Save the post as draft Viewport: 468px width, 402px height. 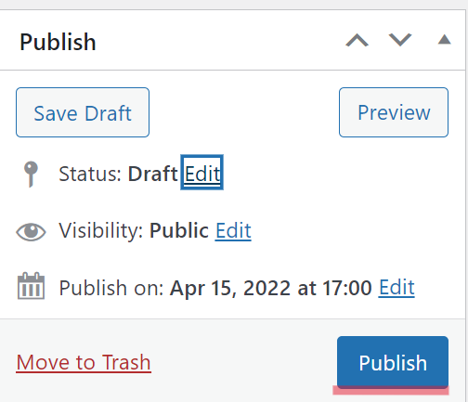pyautogui.click(x=83, y=112)
